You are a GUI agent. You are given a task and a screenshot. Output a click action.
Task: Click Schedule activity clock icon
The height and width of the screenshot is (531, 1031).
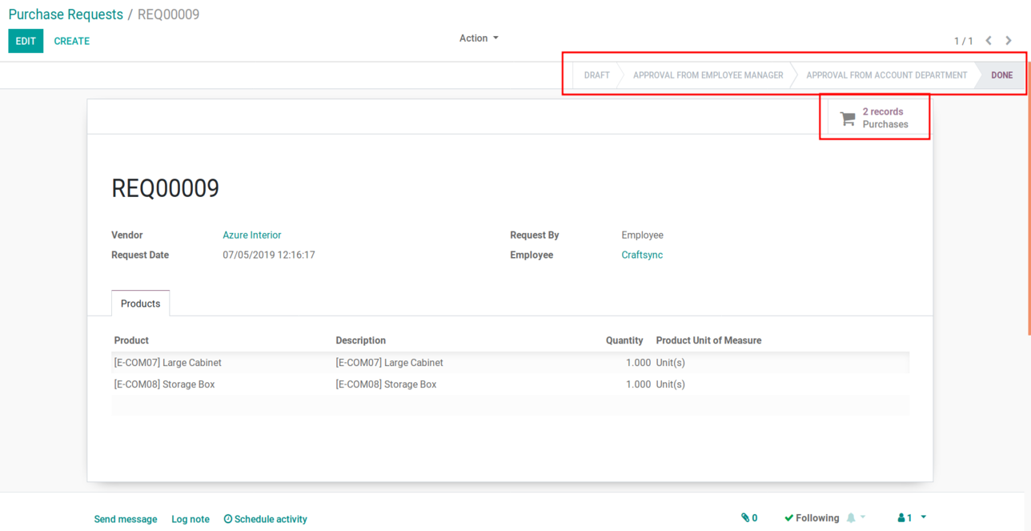[x=228, y=519]
